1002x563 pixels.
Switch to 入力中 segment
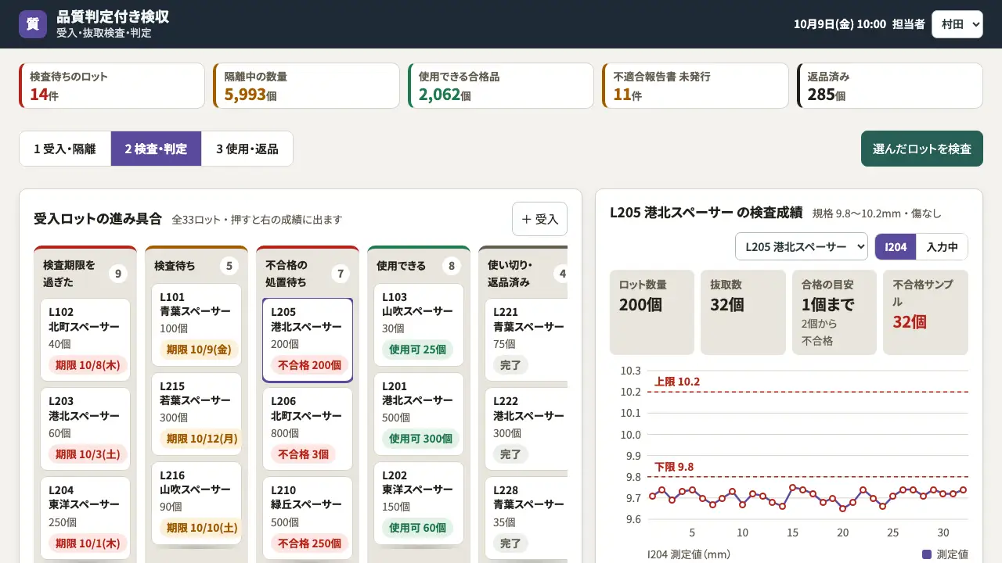click(942, 246)
